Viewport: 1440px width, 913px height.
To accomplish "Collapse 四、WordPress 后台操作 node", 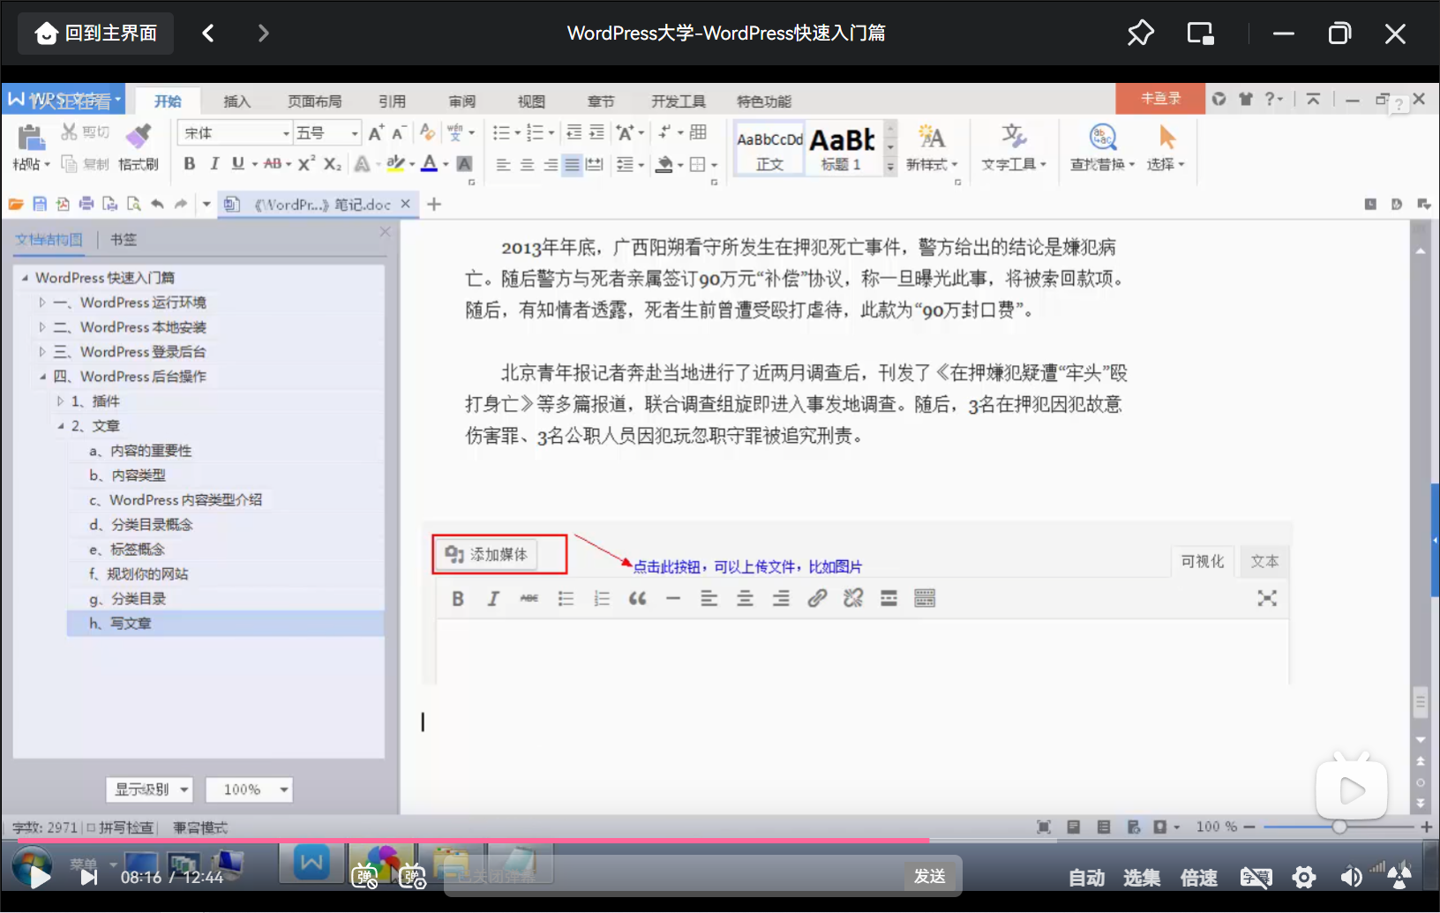I will (x=41, y=377).
